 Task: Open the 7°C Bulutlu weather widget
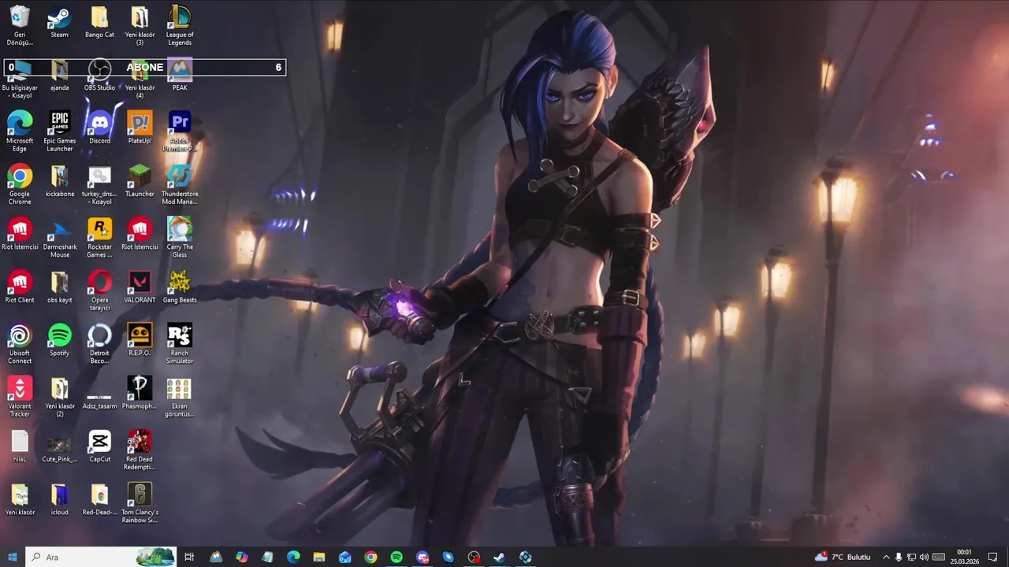tap(843, 557)
